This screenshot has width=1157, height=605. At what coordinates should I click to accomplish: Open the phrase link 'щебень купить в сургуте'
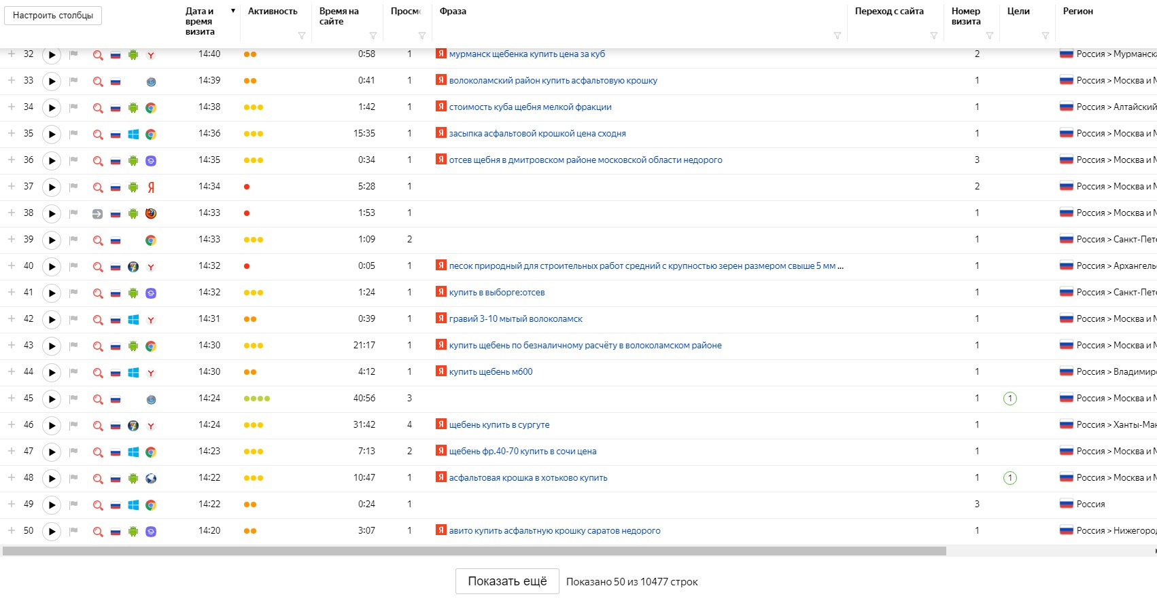click(499, 425)
